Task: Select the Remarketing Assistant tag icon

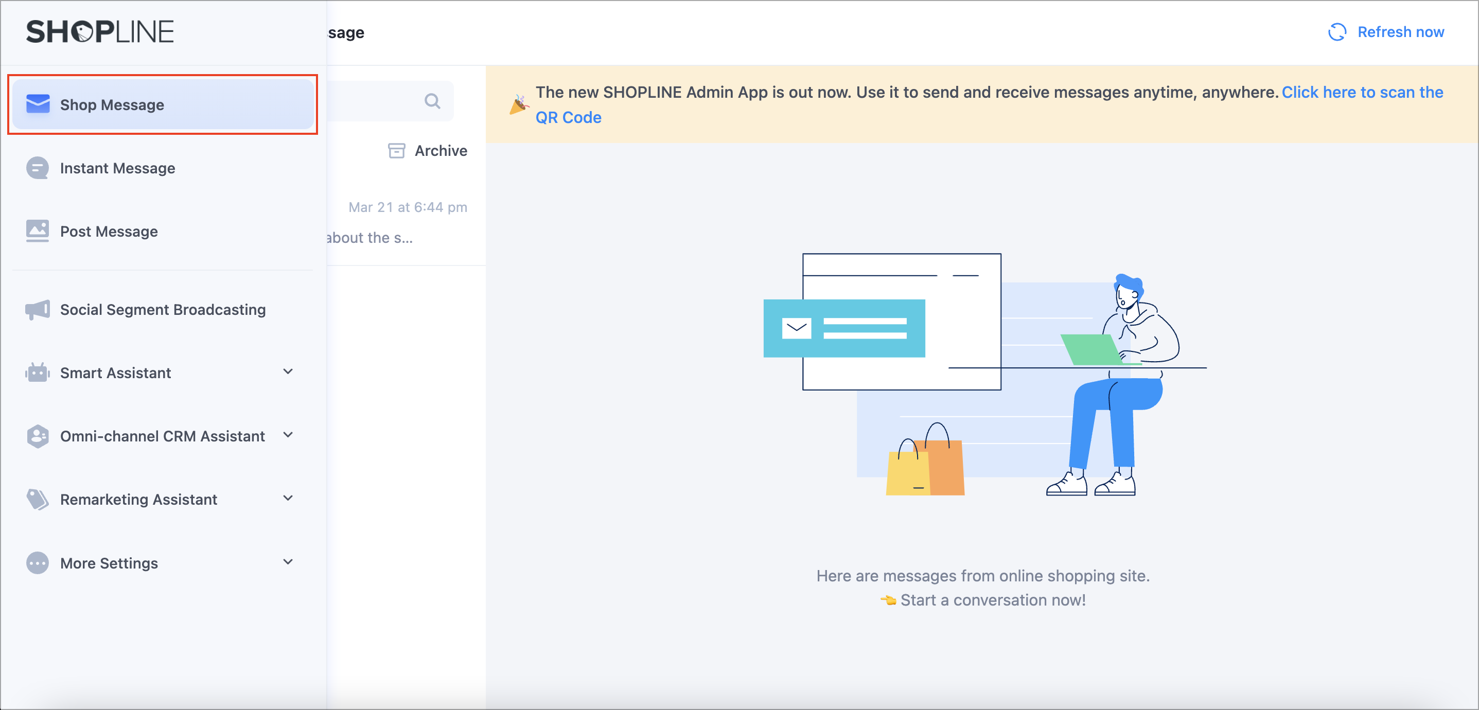Action: tap(38, 500)
